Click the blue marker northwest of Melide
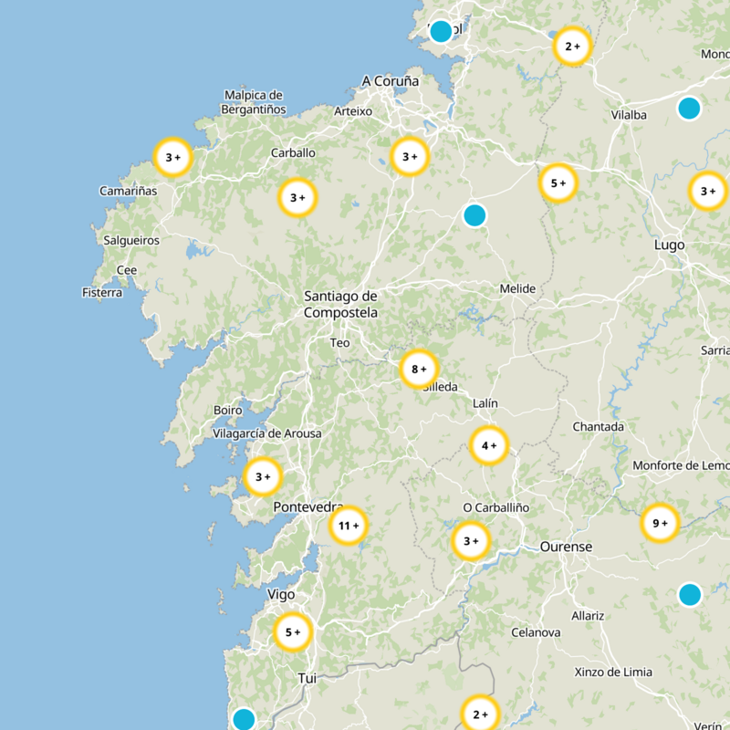730x730 pixels. 474,215
